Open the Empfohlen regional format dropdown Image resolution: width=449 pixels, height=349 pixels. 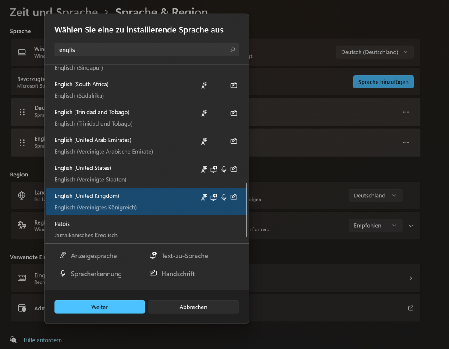tap(375, 226)
